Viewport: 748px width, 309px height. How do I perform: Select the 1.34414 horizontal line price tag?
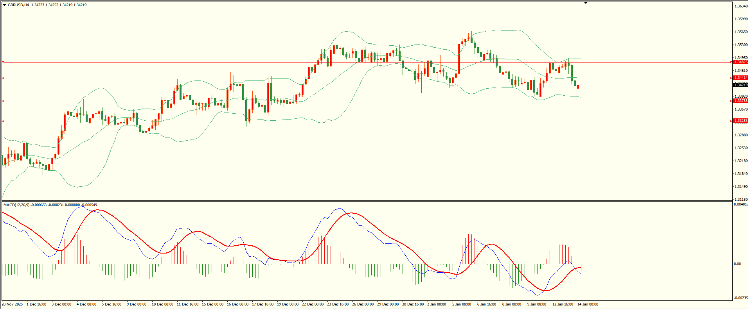(x=740, y=78)
